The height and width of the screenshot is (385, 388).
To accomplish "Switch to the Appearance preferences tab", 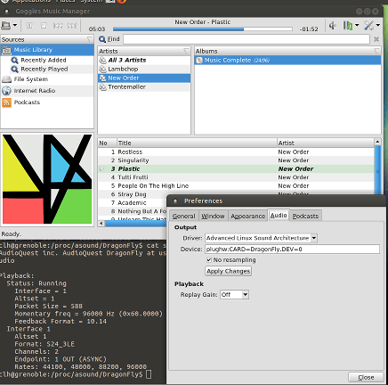I will tap(247, 216).
